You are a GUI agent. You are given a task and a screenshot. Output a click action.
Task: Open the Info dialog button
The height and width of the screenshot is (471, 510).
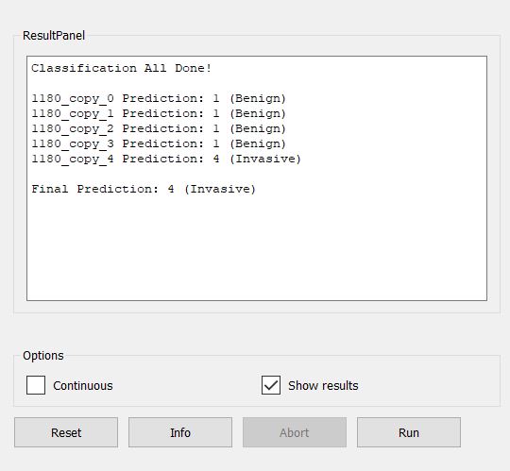(x=180, y=432)
